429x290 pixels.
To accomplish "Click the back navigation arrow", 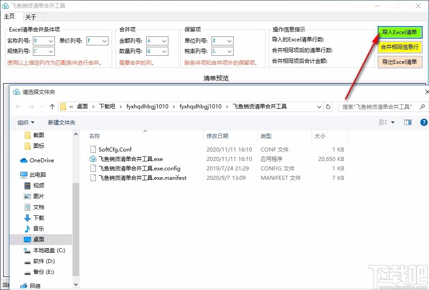I will 18,107.
